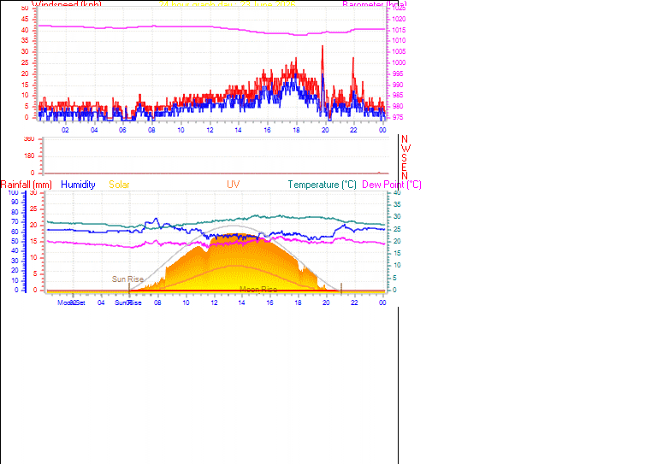The height and width of the screenshot is (464, 651).
Task: Select the 00 end tick on the windspeed graph
Action: click(x=382, y=130)
